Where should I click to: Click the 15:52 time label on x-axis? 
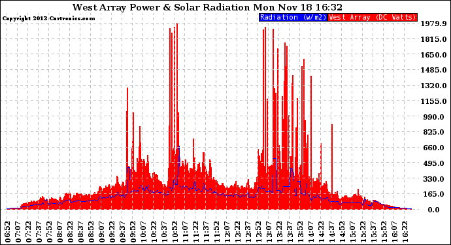tap(384, 232)
